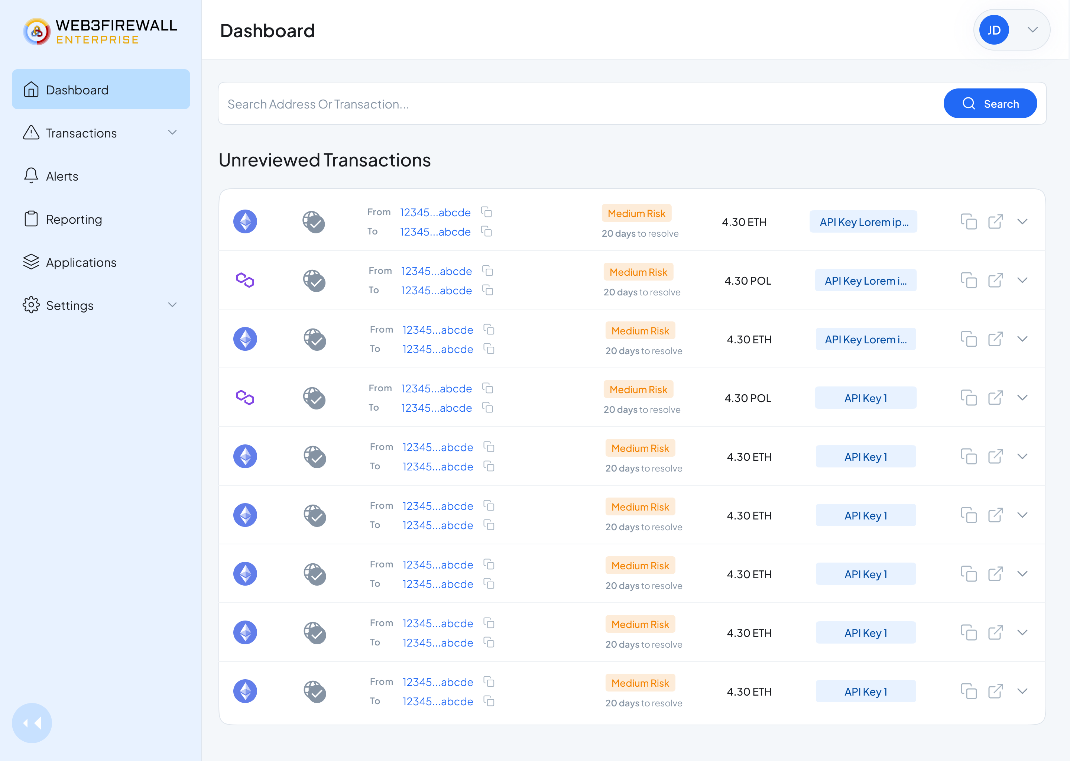Click the Polygon icon in the POL API Key Lorem i... row
The image size is (1070, 761).
(245, 280)
